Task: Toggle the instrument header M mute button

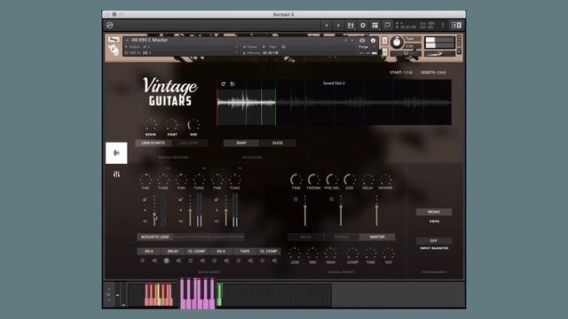Action: pos(384,53)
